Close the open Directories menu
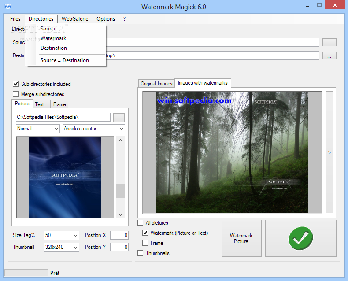The width and height of the screenshot is (348, 281). pyautogui.click(x=41, y=19)
